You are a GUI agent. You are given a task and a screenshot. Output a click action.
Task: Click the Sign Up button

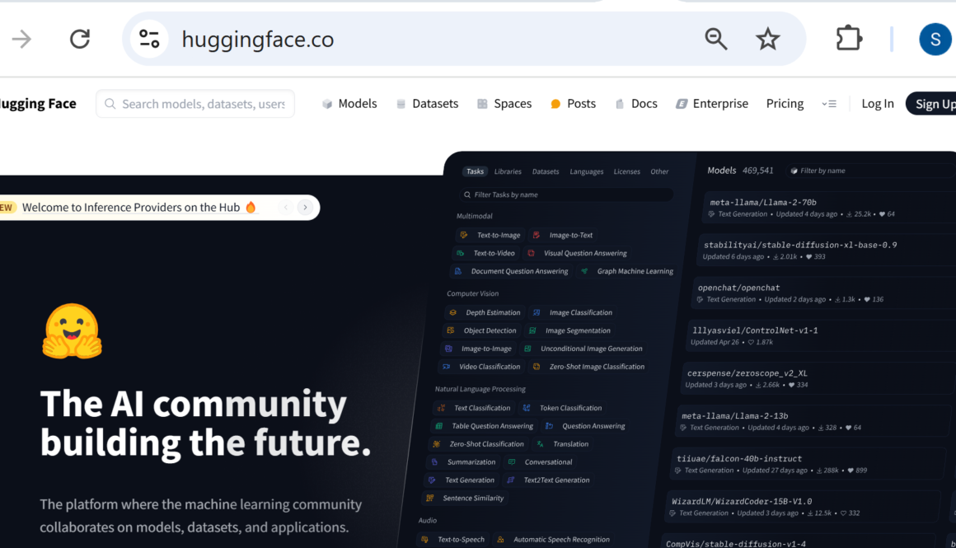point(934,103)
